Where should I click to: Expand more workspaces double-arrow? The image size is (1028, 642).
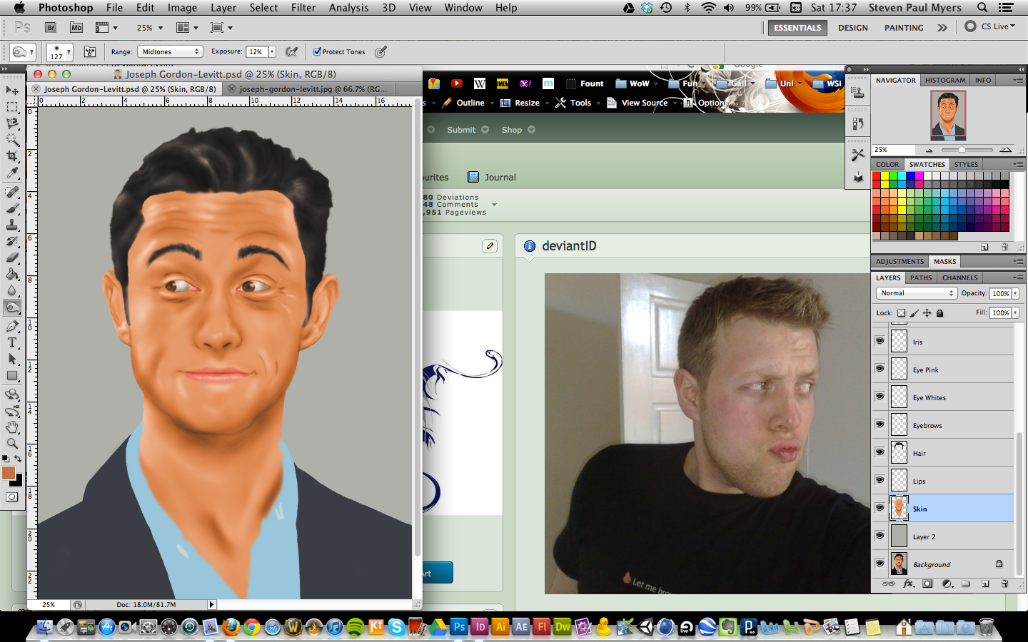(x=942, y=28)
